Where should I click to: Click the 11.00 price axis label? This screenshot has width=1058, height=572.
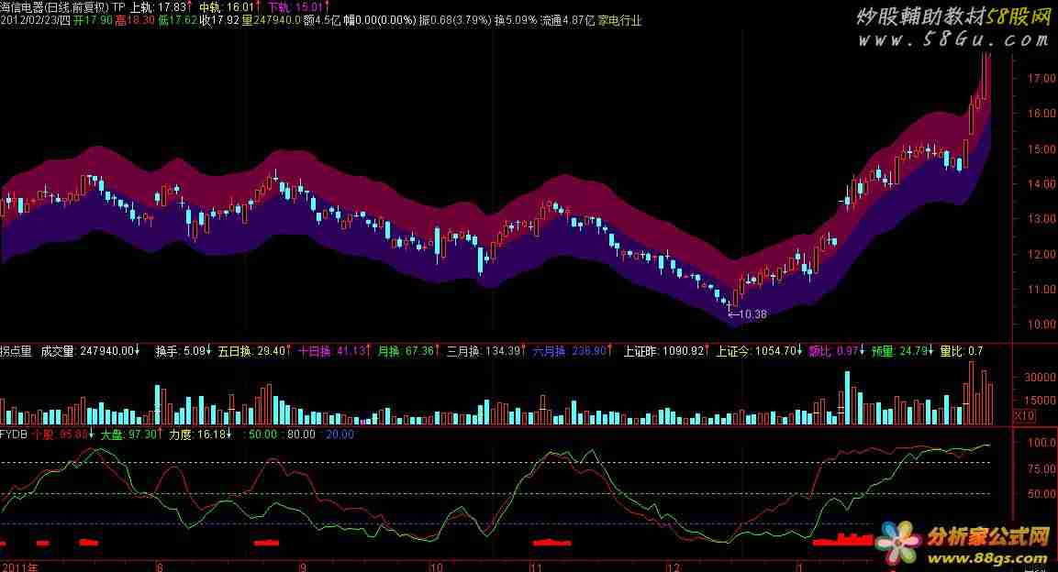(1041, 289)
